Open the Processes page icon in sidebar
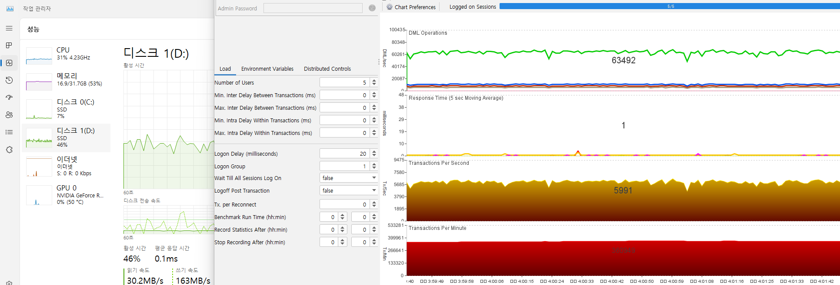The height and width of the screenshot is (285, 840). pyautogui.click(x=9, y=46)
